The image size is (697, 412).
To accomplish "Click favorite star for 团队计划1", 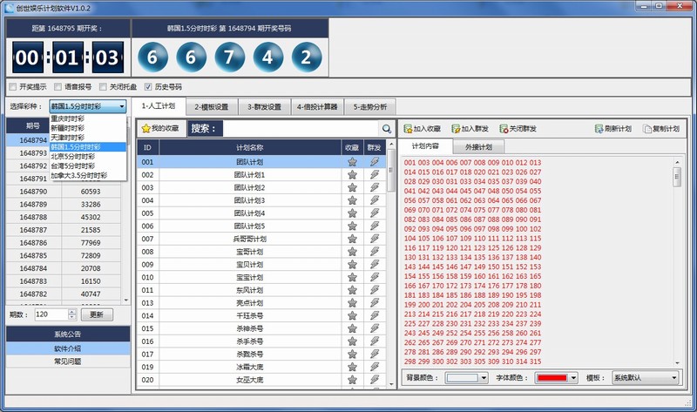I will click(x=352, y=174).
